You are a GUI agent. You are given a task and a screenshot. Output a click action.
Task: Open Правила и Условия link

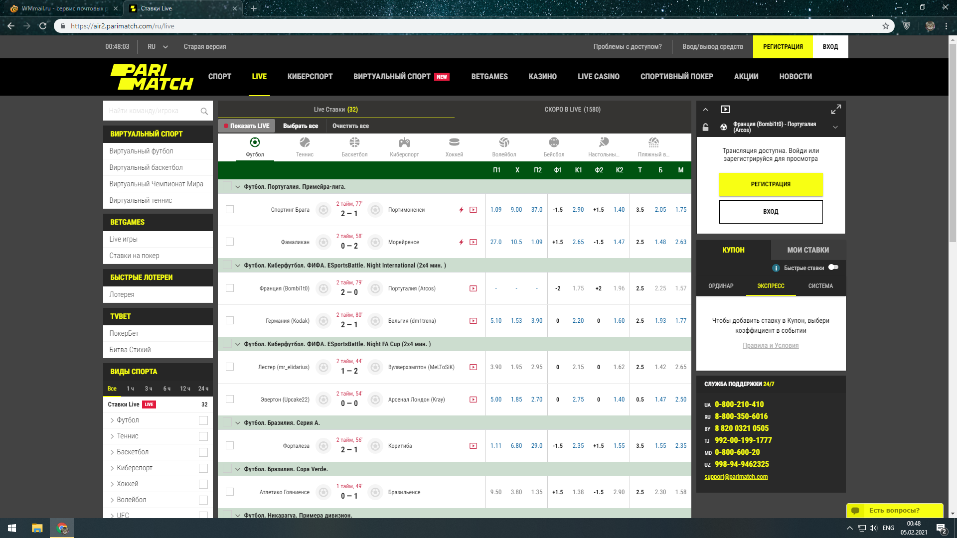(x=771, y=346)
